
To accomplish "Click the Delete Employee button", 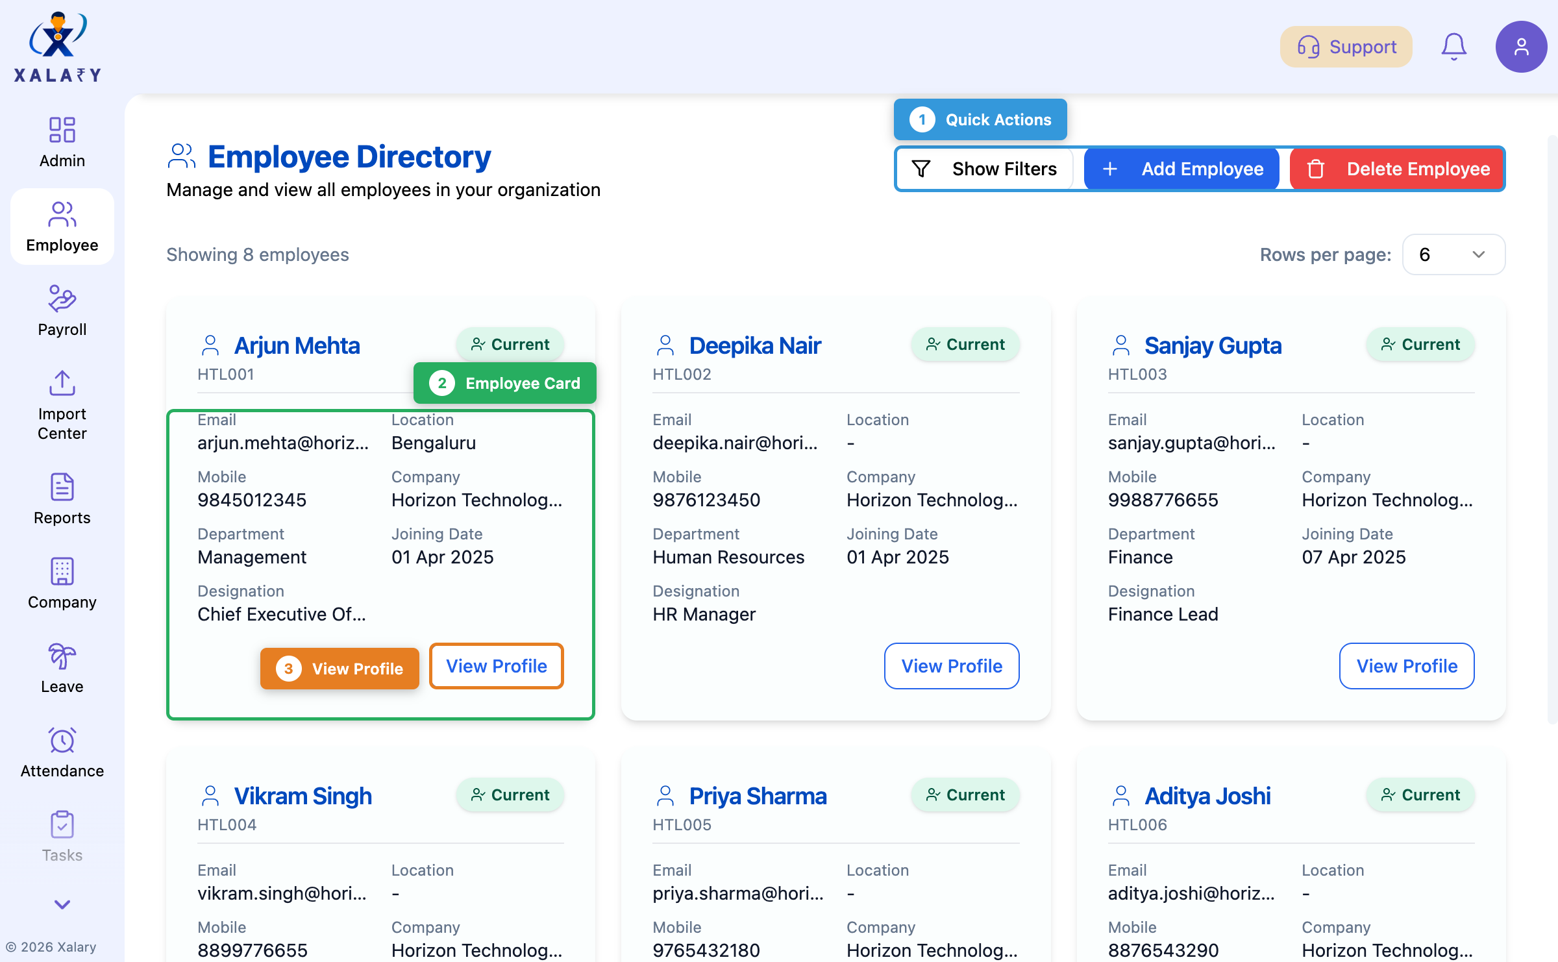I will (1397, 169).
